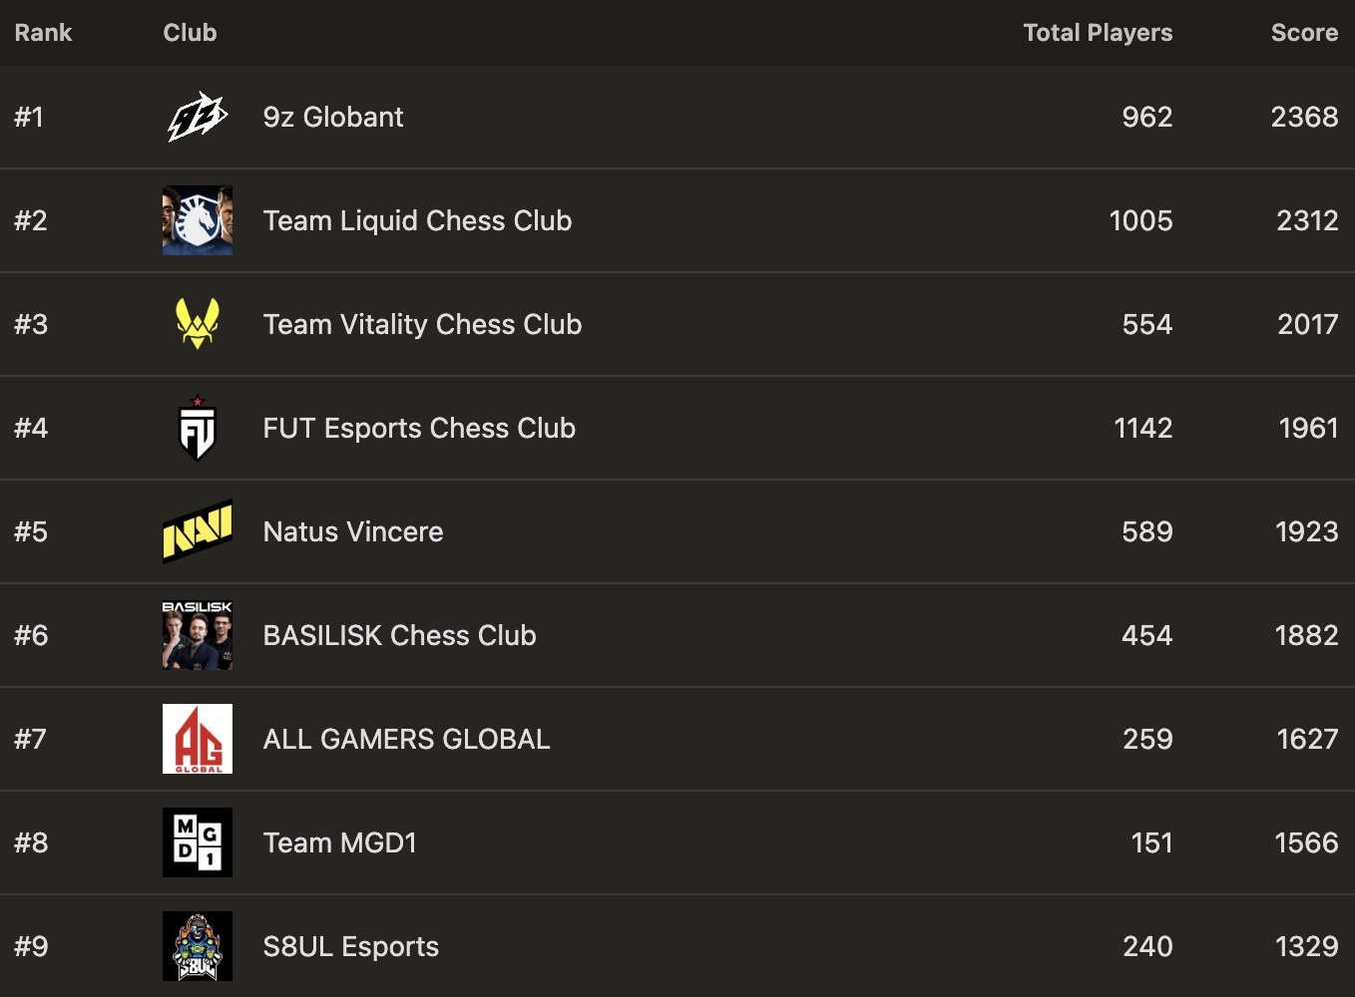Viewport: 1355px width, 997px height.
Task: Select the Team Vitality bee logo
Action: click(x=198, y=324)
